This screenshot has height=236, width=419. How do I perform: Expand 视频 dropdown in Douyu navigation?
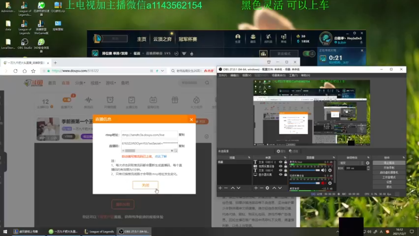tap(95, 83)
